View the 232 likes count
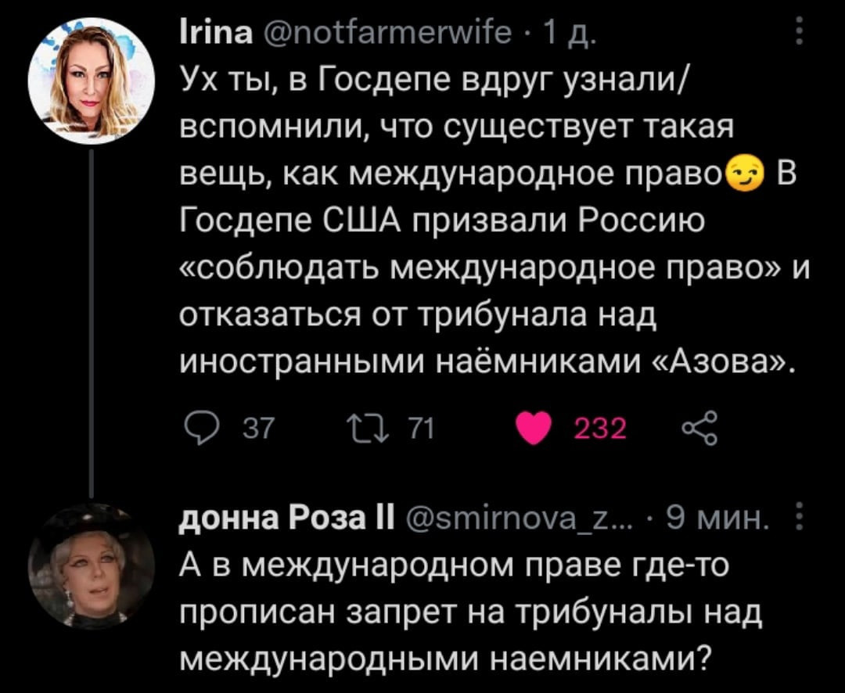The height and width of the screenshot is (693, 845). [600, 429]
